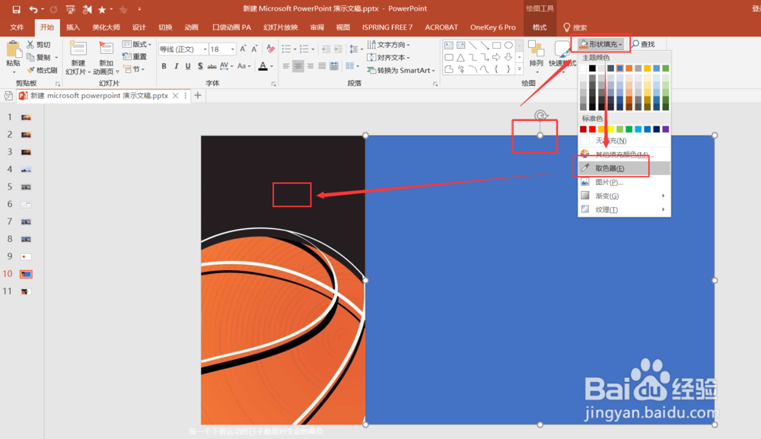Click the Cut (剪切) scissors button
761x439 pixels.
38,45
